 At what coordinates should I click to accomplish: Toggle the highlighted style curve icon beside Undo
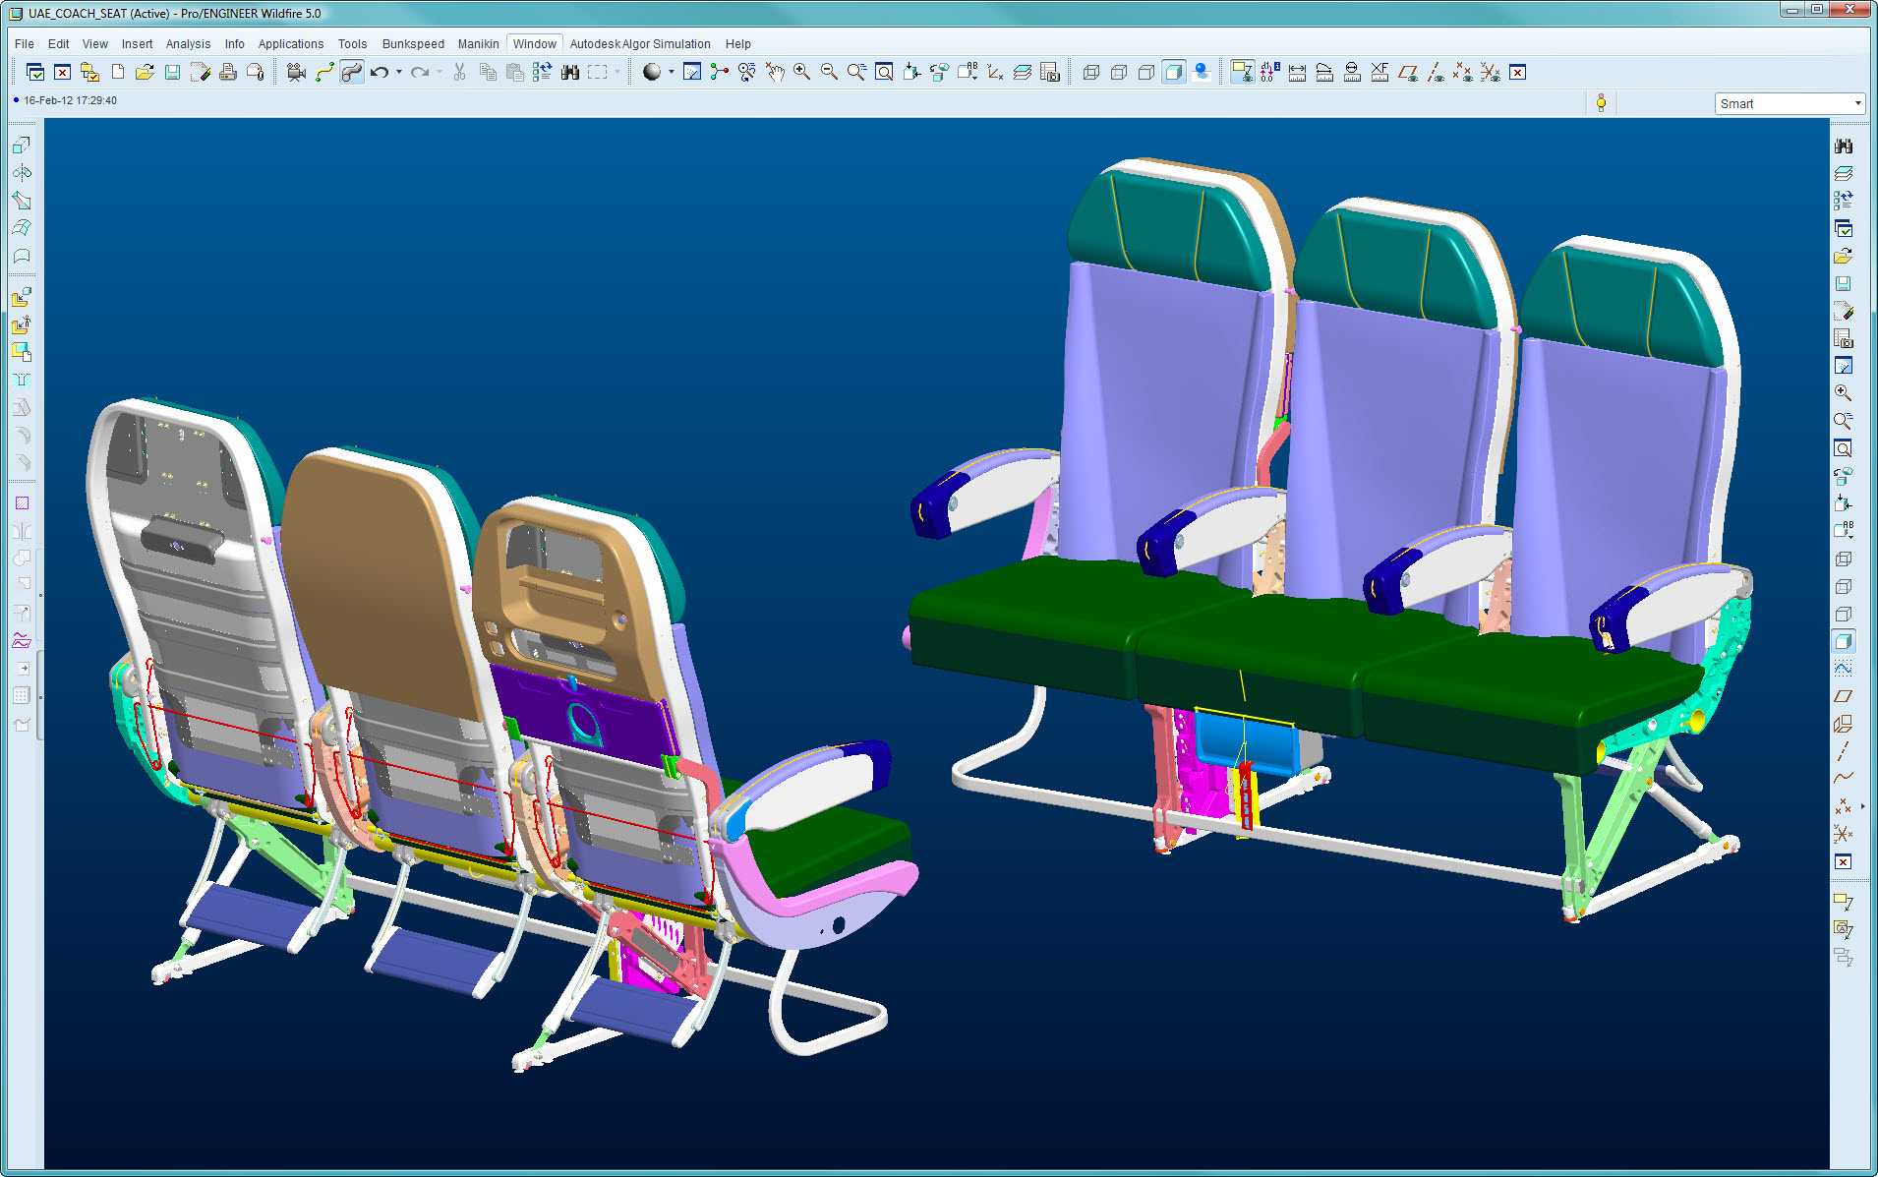pos(351,72)
